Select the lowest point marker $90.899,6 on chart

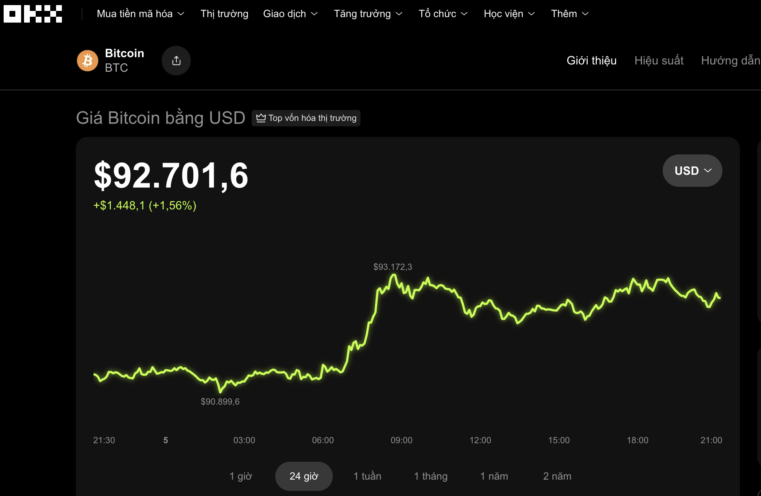[220, 402]
